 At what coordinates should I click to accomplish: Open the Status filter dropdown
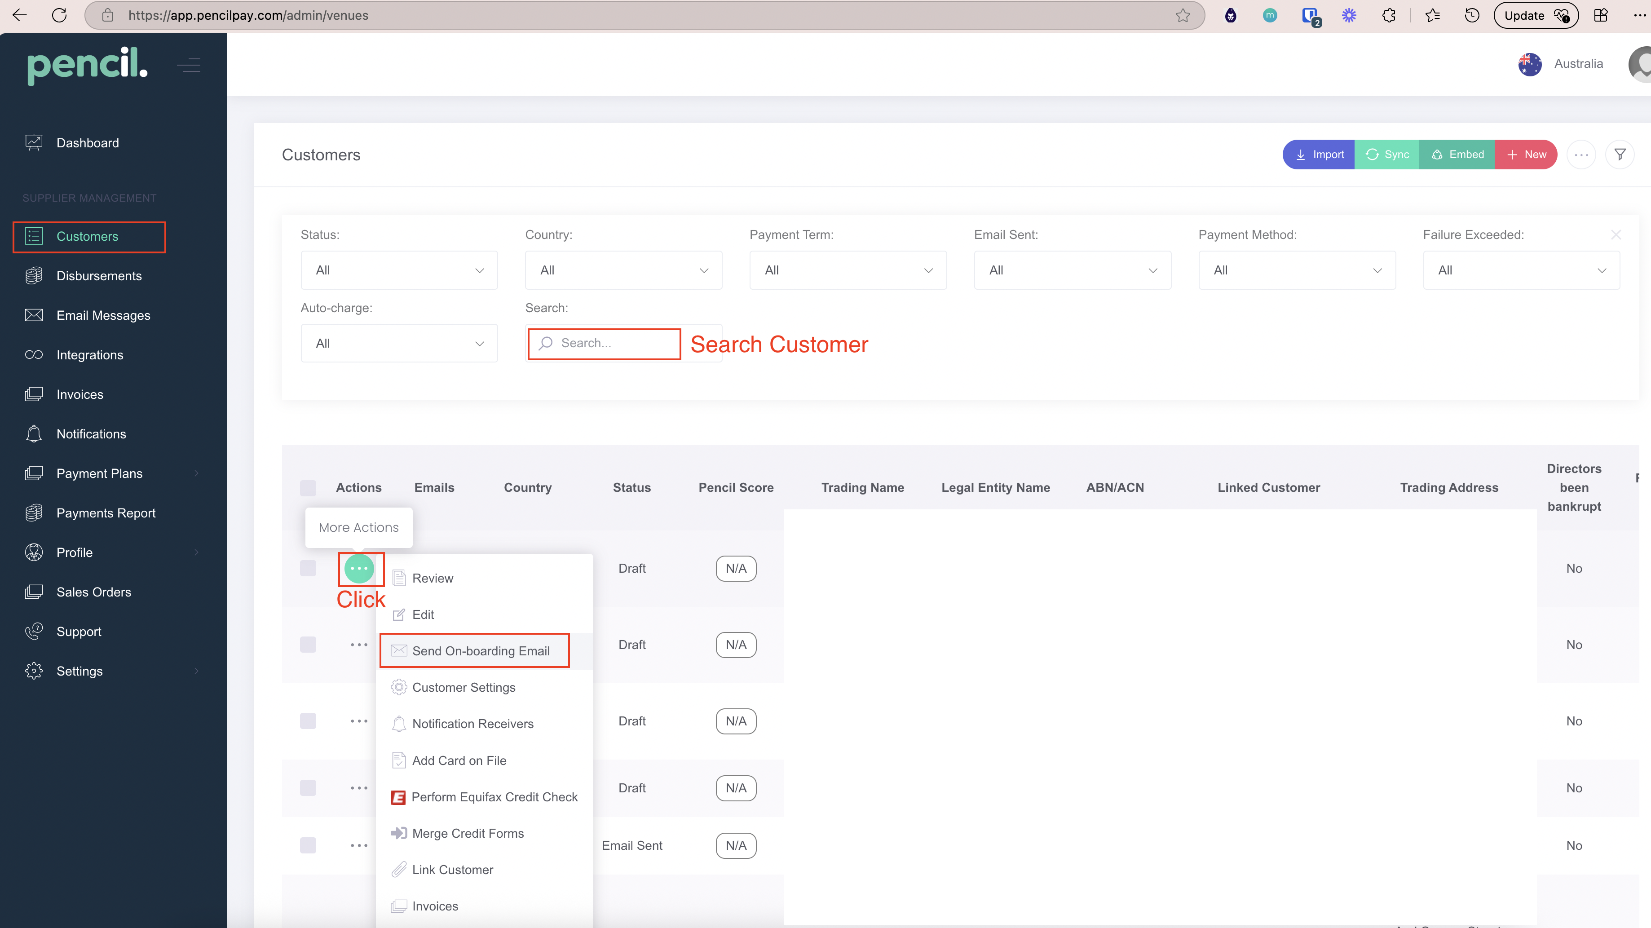click(399, 270)
